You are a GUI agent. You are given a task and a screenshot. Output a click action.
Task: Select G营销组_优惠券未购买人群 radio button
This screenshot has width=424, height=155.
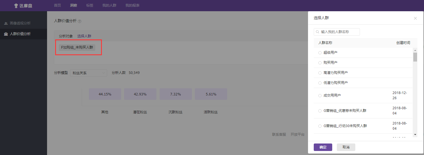pyautogui.click(x=320, y=111)
